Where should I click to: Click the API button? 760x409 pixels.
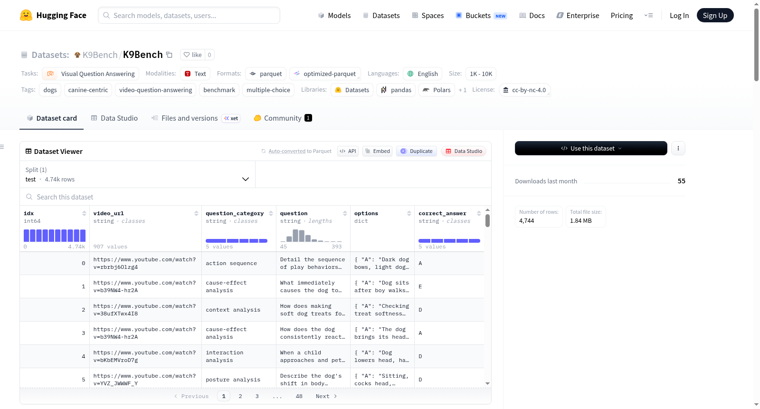click(348, 151)
